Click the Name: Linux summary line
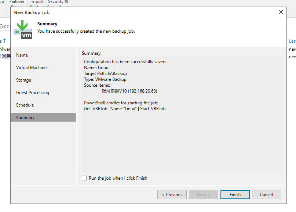 (96, 68)
